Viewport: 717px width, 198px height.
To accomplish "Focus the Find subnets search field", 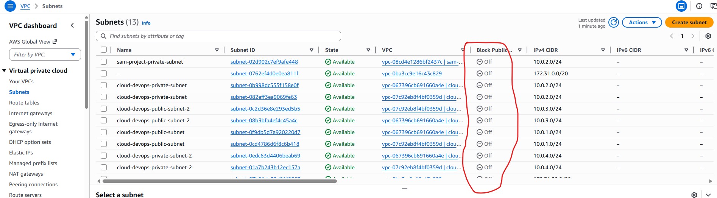I will point(218,36).
